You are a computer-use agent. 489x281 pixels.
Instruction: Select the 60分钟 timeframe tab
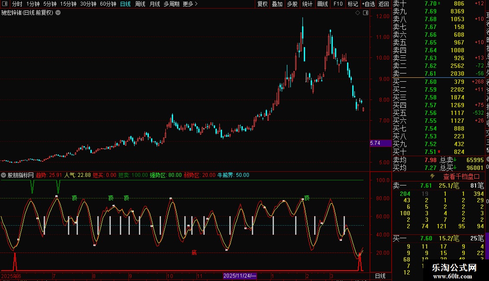tap(108, 4)
